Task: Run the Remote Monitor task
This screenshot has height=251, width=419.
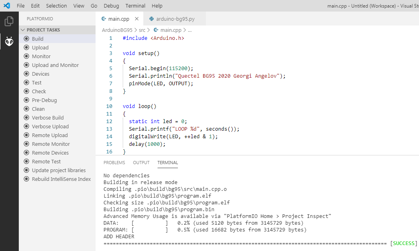Action: click(x=58, y=144)
